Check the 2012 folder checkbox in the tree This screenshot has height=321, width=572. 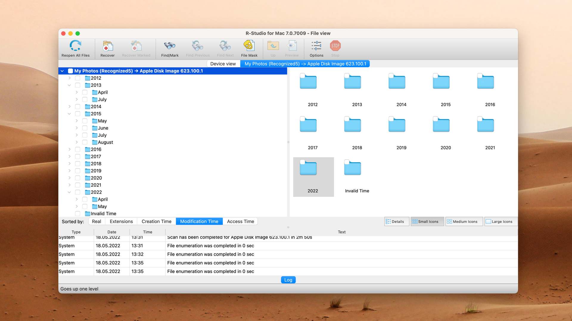tap(77, 78)
